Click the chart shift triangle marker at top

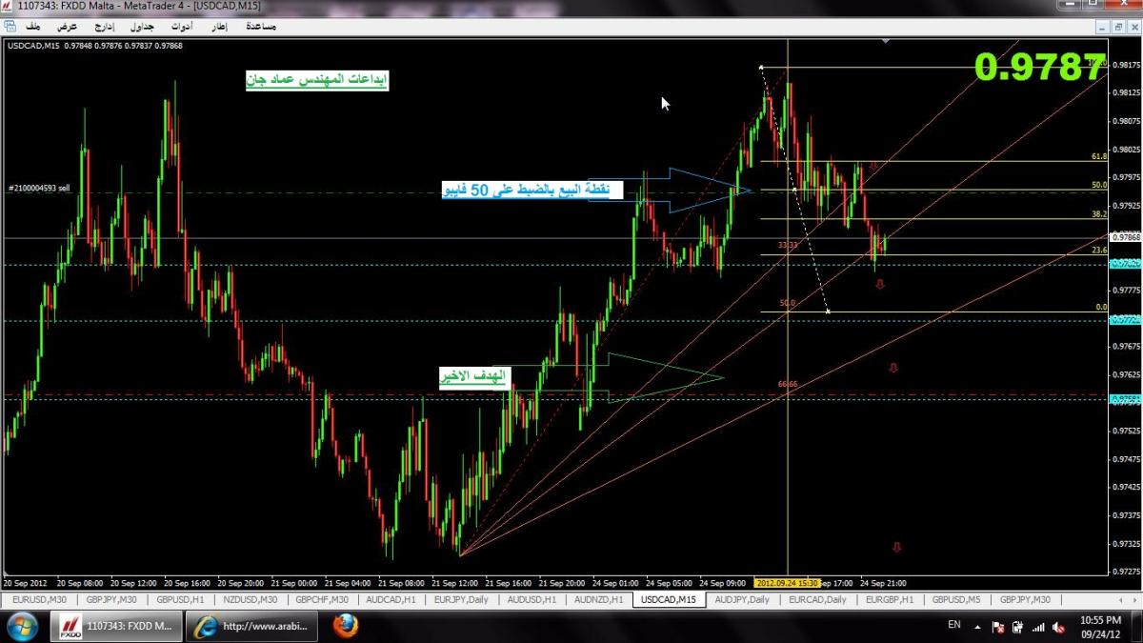click(x=886, y=41)
